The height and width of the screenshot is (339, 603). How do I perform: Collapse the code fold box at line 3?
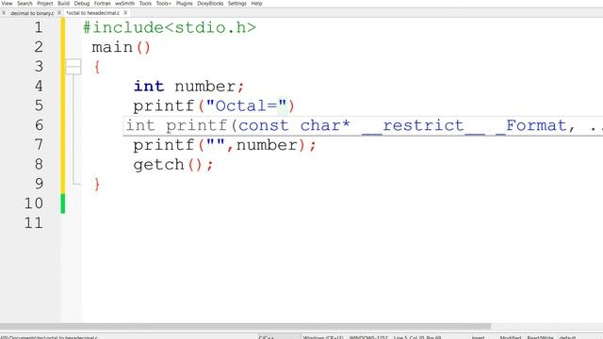[73, 67]
